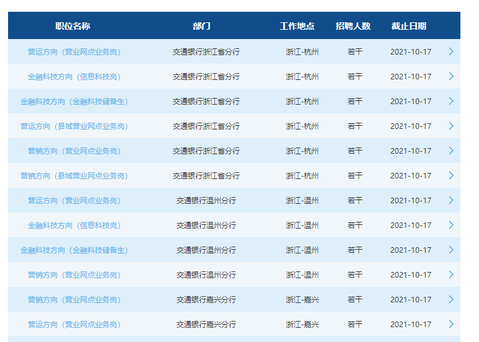This screenshot has height=342, width=479.
Task: Click arrow for 浙江省分行 营运方向（县域营业网点业务岗）
Action: coord(450,126)
